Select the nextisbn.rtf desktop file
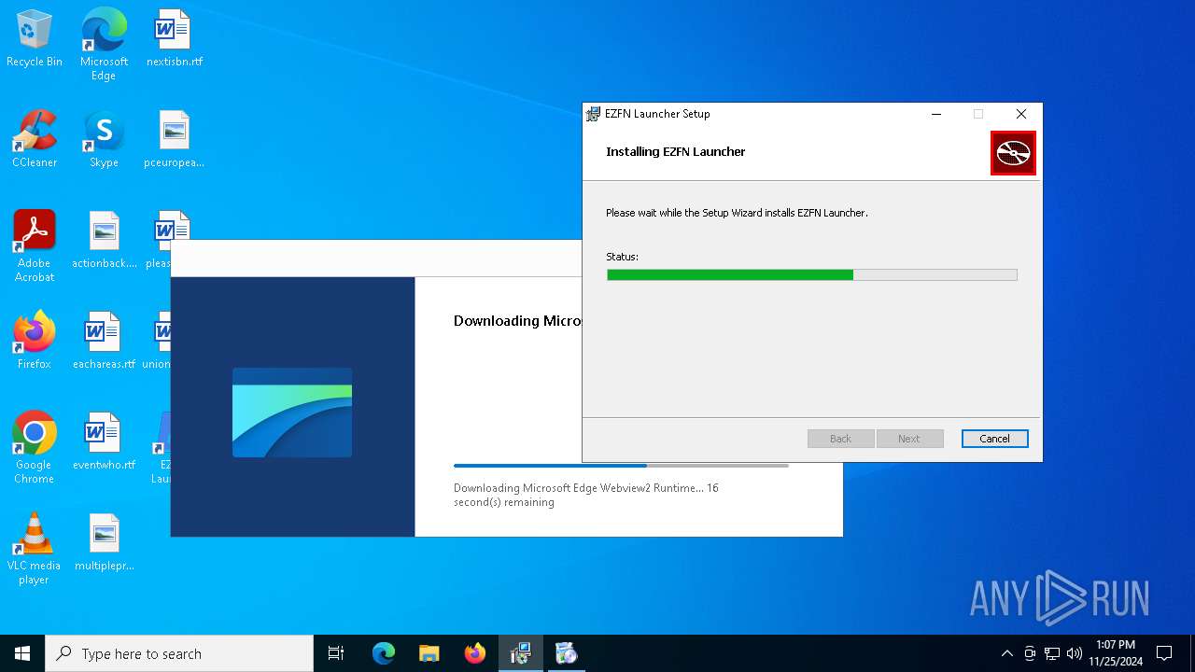Viewport: 1195px width, 672px height. (x=174, y=38)
